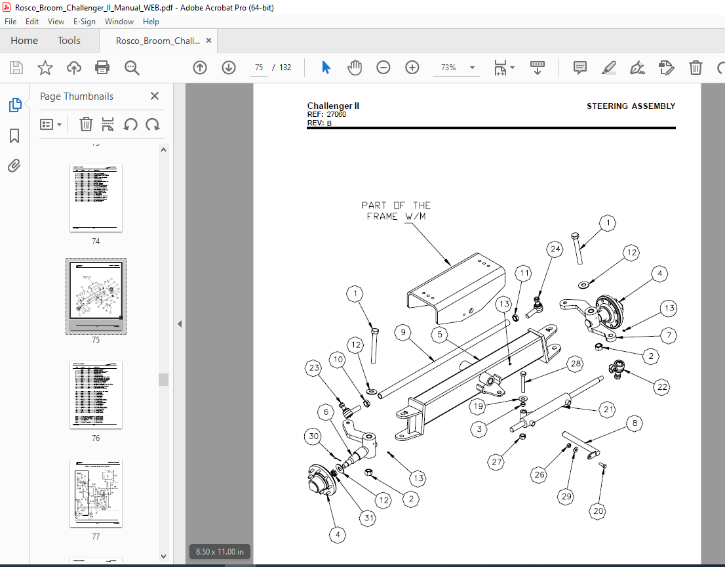
Task: Collapse the navigation pane arrow
Action: click(180, 324)
